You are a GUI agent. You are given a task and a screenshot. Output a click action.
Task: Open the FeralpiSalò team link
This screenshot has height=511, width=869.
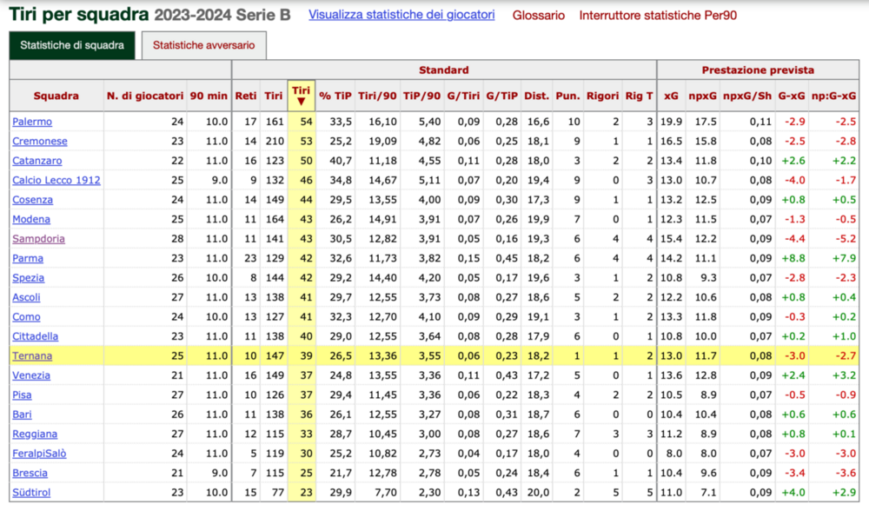(x=39, y=454)
